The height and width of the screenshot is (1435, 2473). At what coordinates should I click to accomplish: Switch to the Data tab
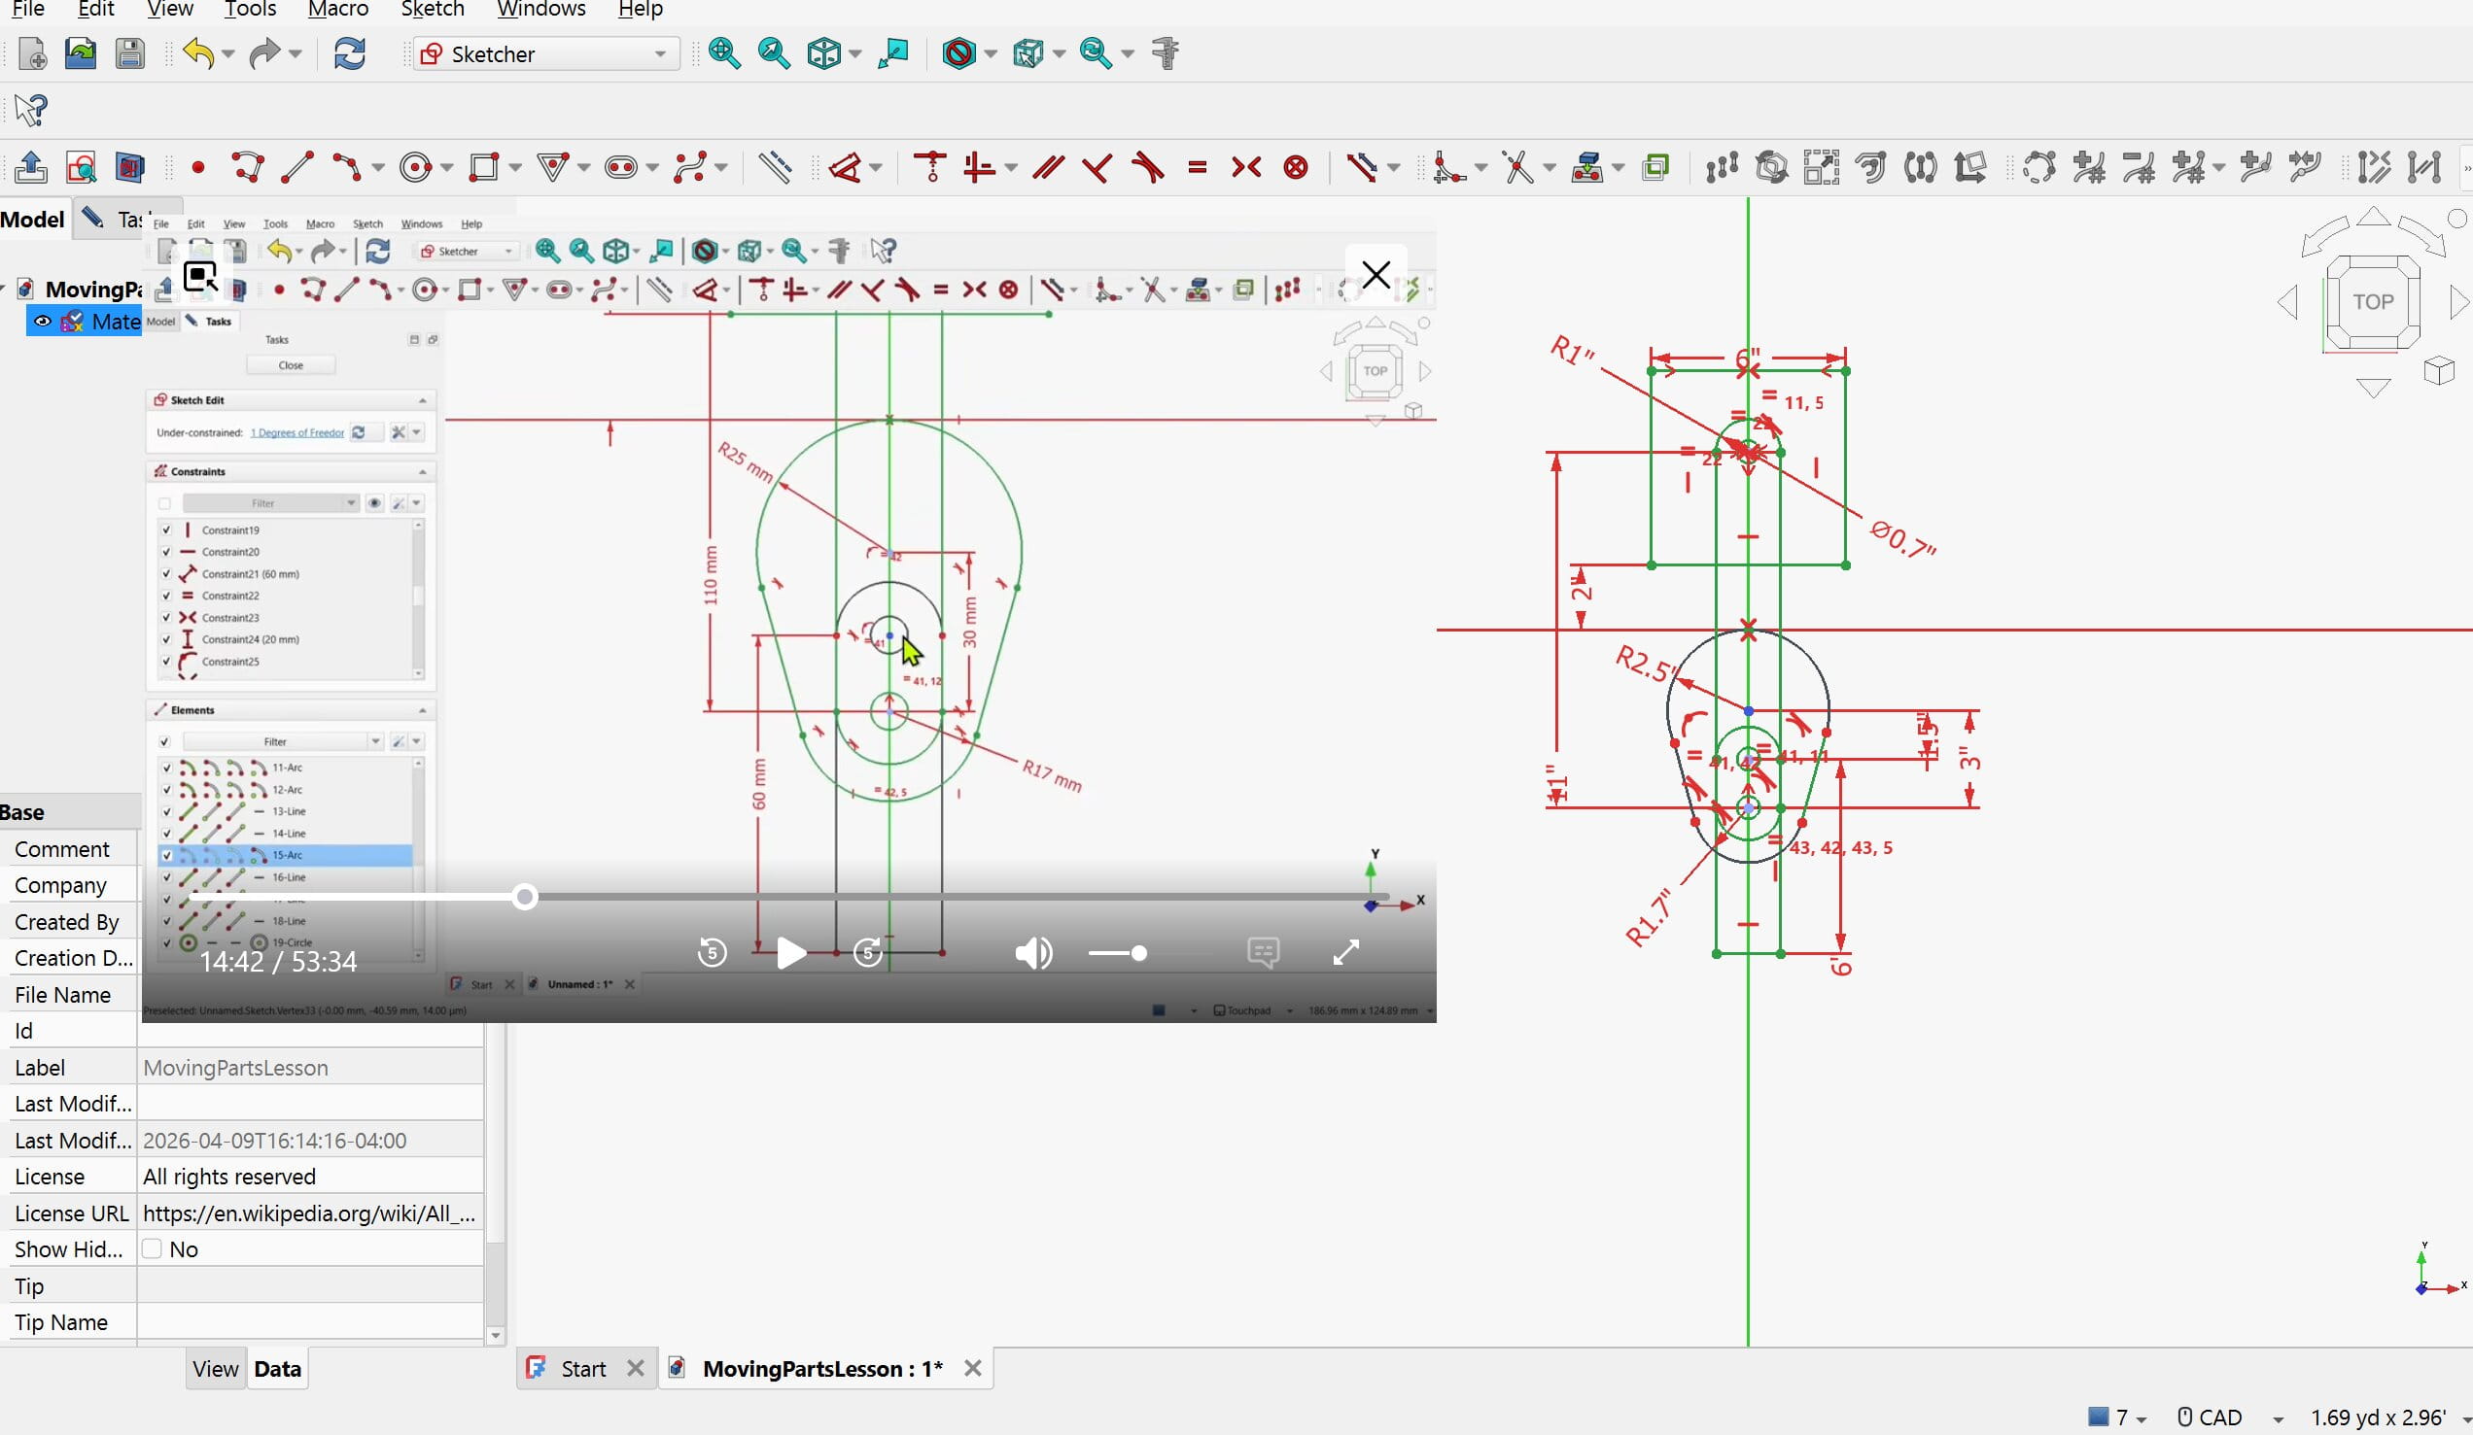[277, 1368]
